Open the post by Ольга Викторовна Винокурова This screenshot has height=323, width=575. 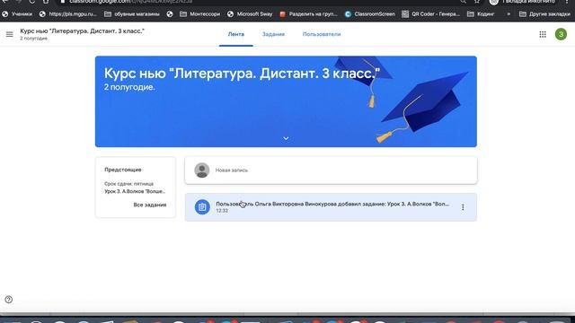pos(331,207)
